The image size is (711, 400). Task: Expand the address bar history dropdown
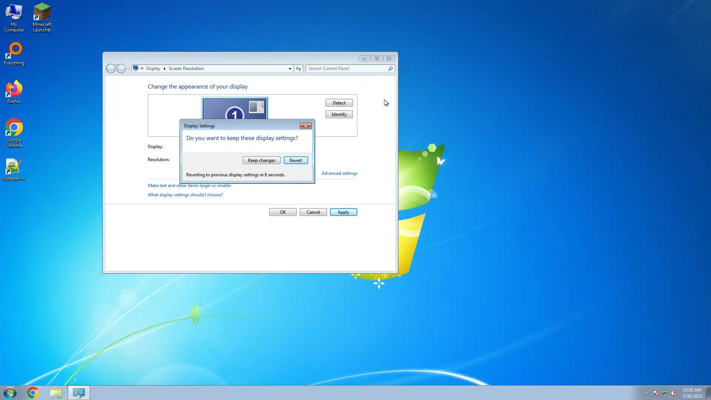tap(290, 69)
